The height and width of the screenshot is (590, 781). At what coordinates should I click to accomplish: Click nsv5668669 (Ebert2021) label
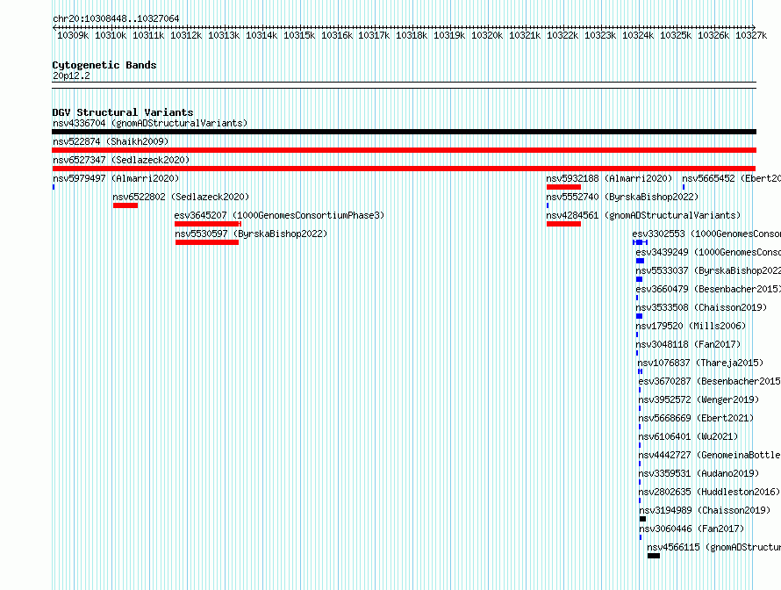tap(697, 418)
